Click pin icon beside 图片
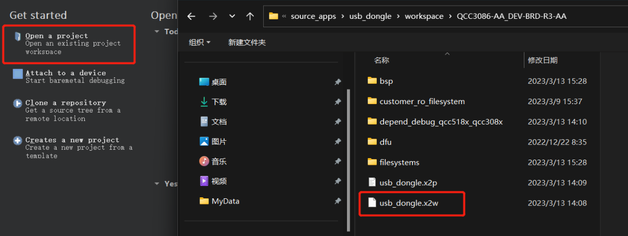 338,141
